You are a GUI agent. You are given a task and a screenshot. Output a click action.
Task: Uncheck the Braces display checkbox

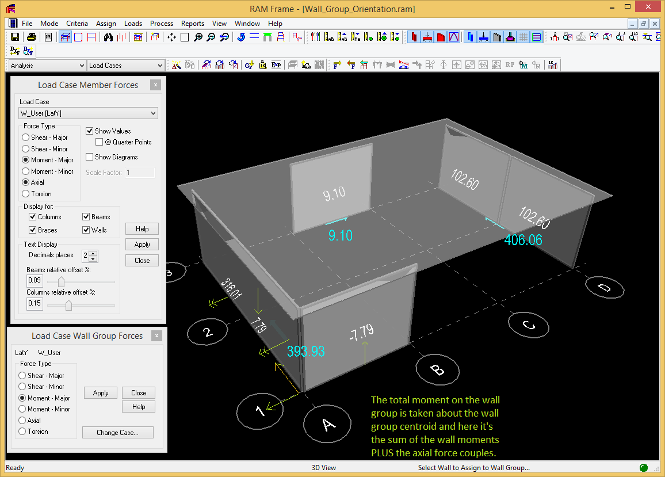33,230
